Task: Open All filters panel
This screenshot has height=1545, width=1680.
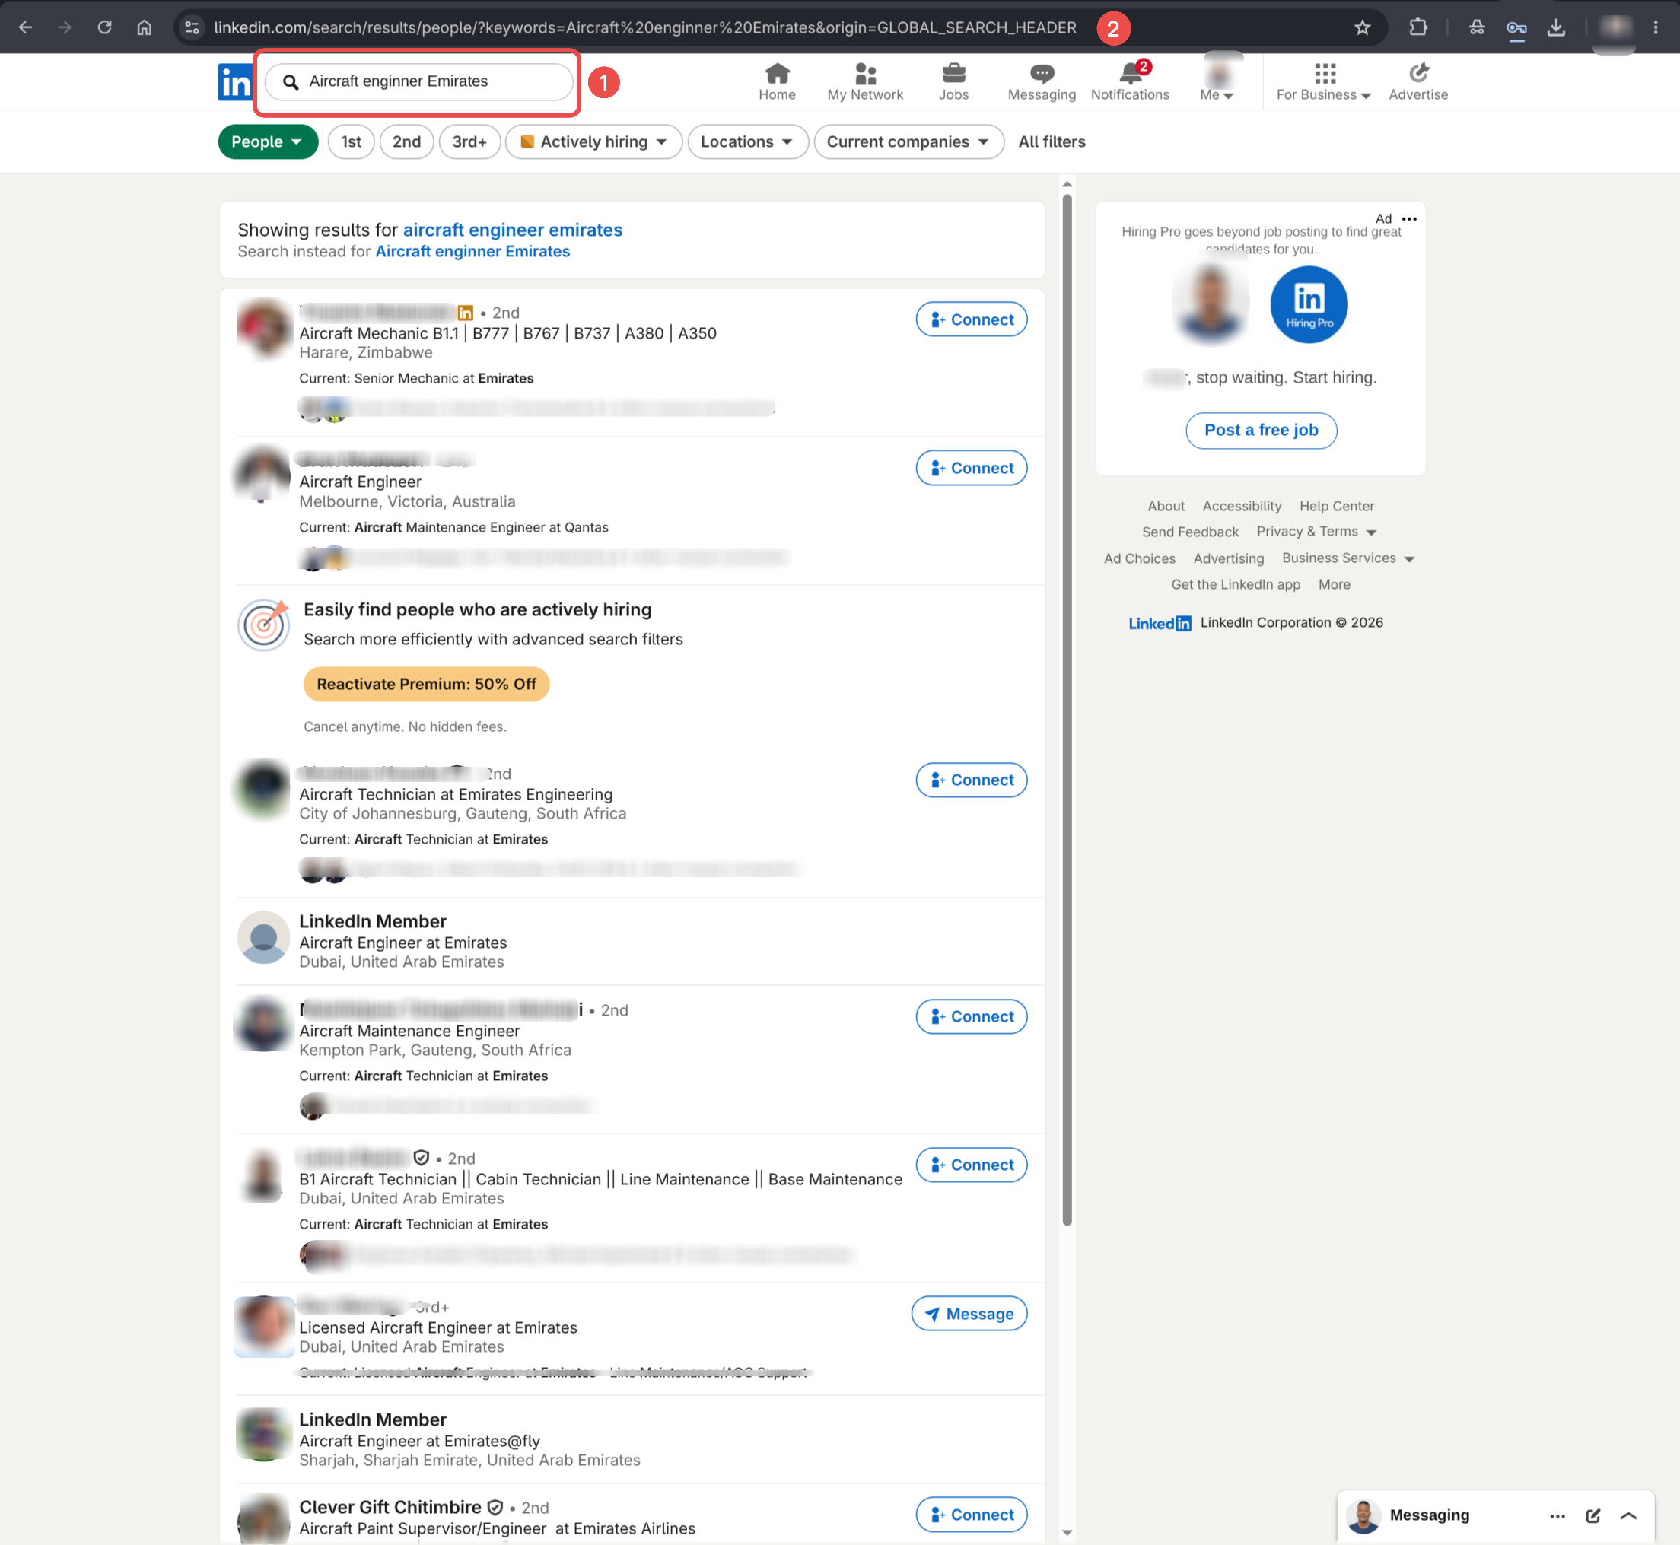Action: tap(1052, 141)
